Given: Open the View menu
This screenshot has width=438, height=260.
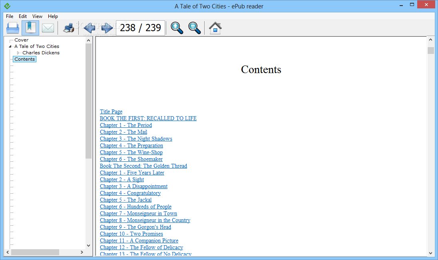Looking at the screenshot, I should coord(37,16).
